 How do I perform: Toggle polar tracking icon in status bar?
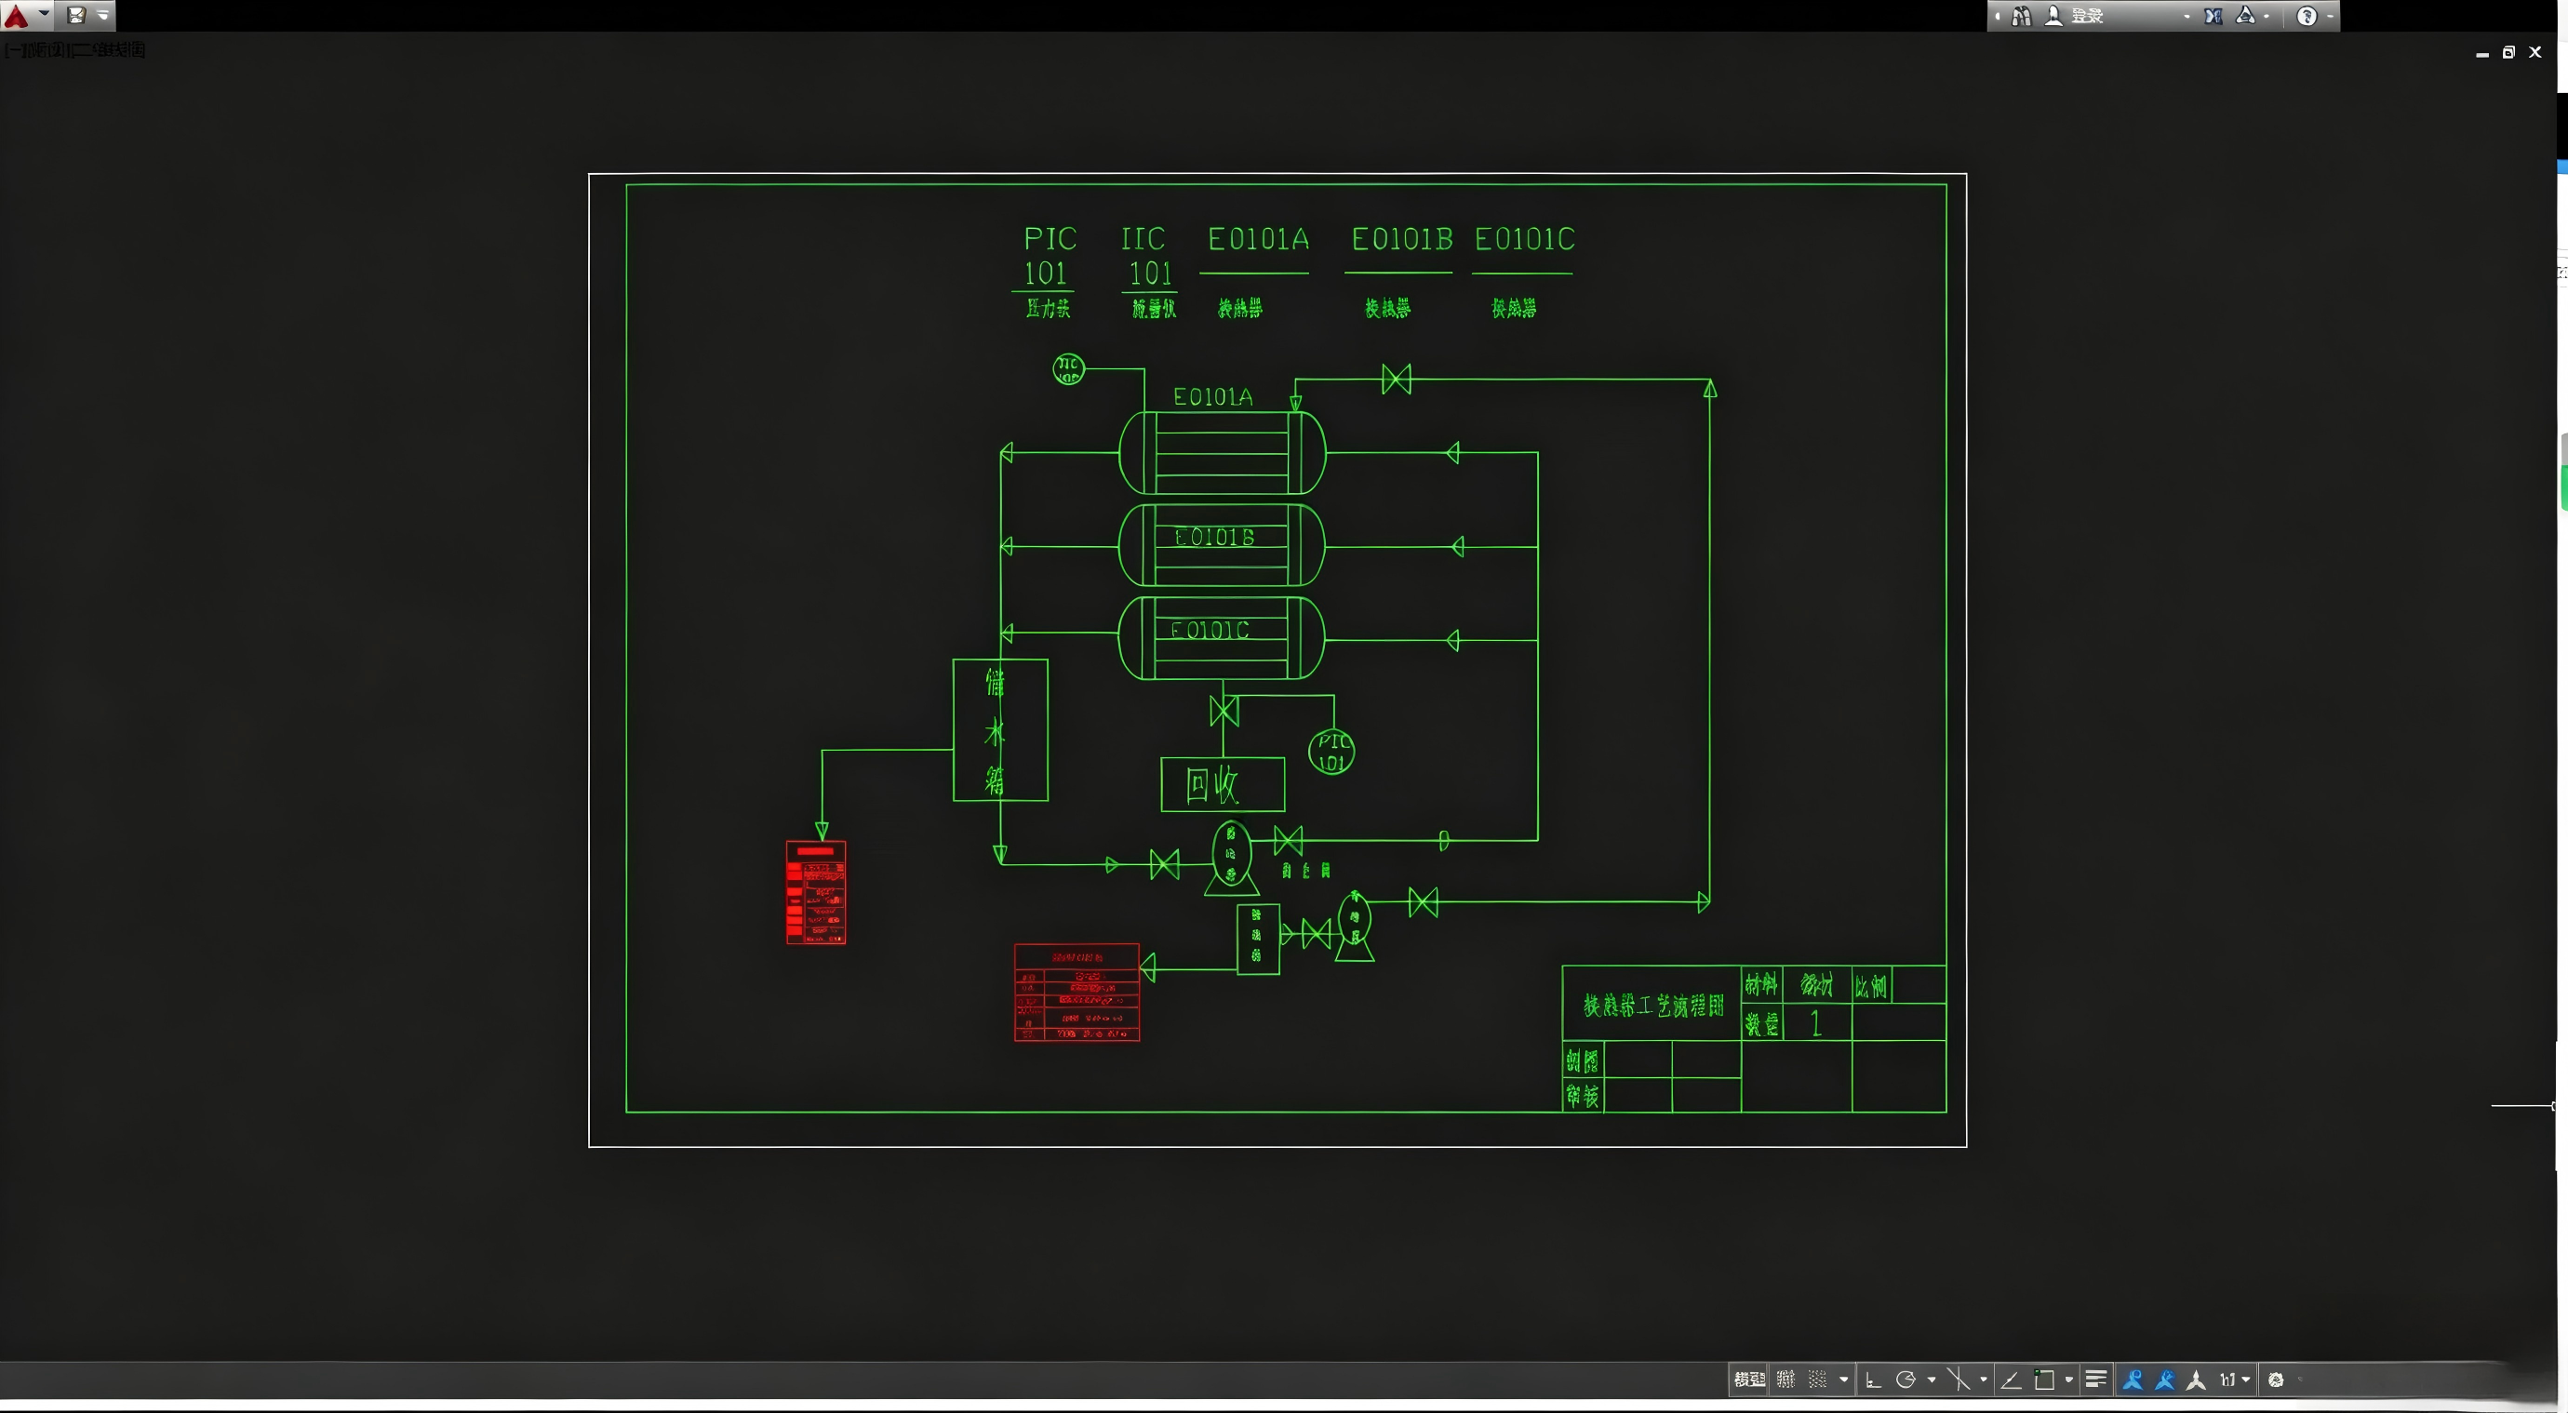pos(1906,1380)
